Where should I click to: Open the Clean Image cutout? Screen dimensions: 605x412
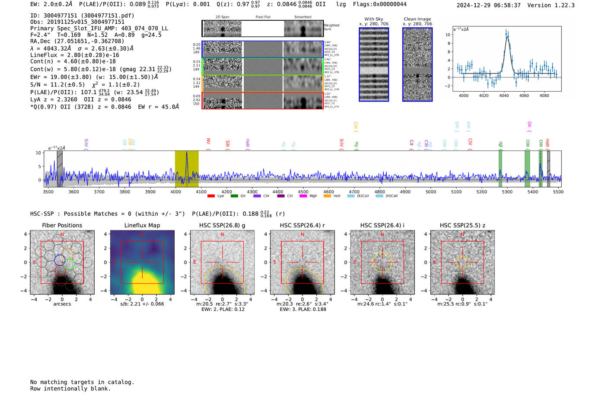tap(417, 64)
